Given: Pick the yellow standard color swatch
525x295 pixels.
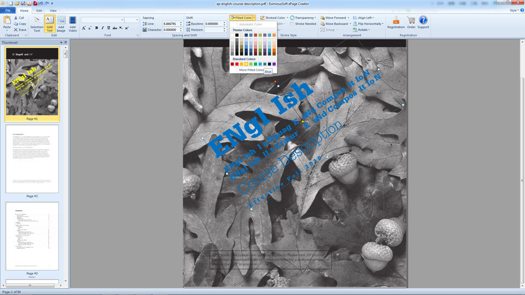Looking at the screenshot, I should point(246,64).
